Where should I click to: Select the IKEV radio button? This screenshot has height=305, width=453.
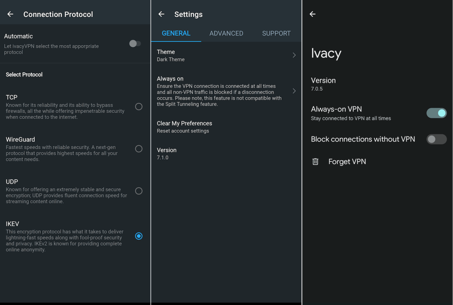(x=139, y=236)
